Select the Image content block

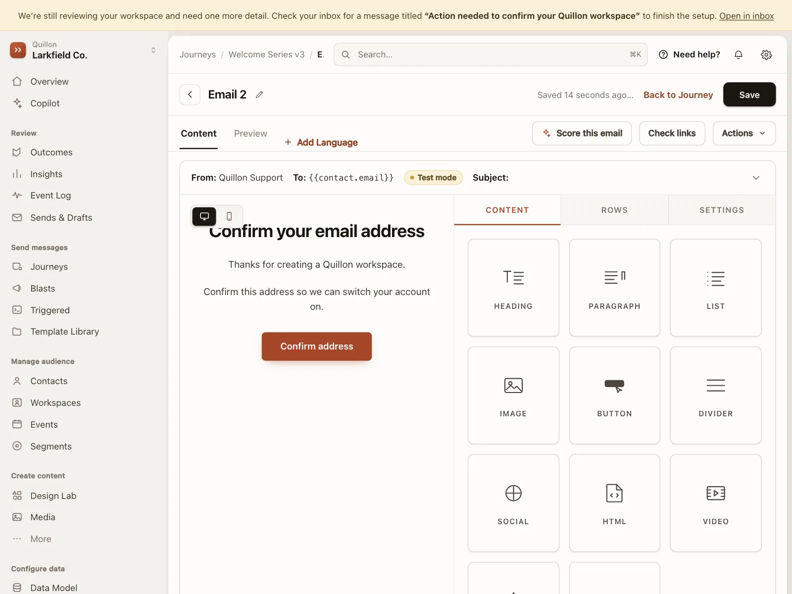pos(513,396)
